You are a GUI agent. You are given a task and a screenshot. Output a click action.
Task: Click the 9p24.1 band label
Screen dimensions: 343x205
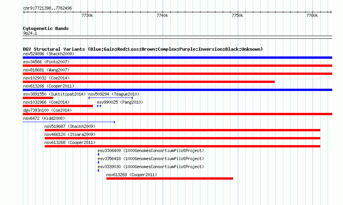[30, 33]
